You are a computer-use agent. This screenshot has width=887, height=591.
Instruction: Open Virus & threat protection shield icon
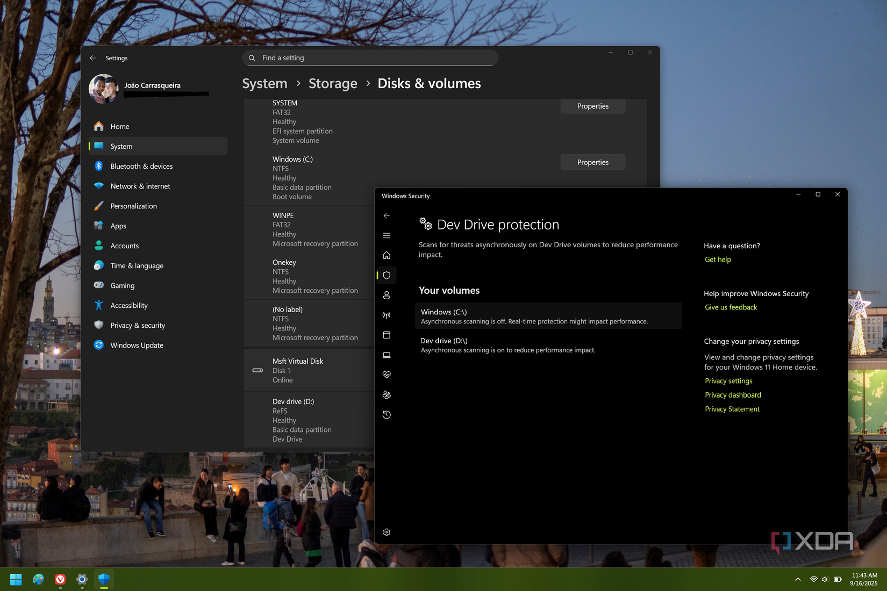click(386, 275)
